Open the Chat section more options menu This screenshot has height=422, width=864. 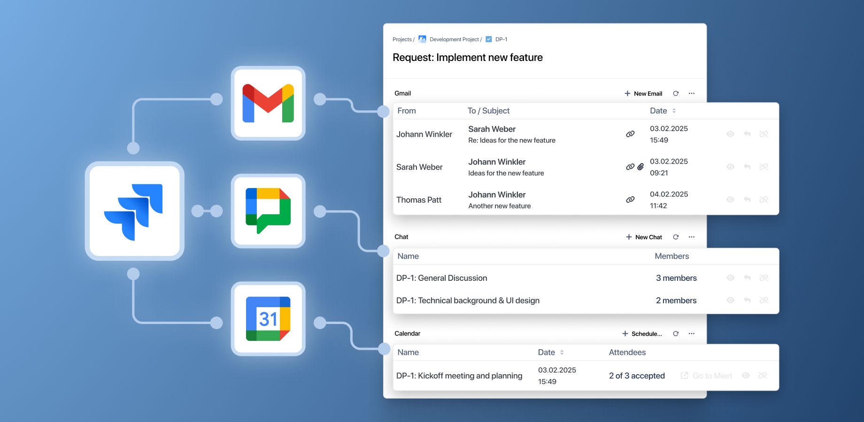click(x=692, y=237)
